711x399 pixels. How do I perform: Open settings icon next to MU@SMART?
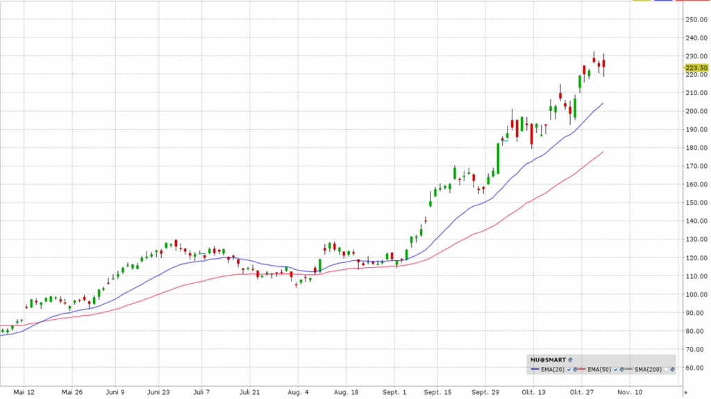coord(570,360)
